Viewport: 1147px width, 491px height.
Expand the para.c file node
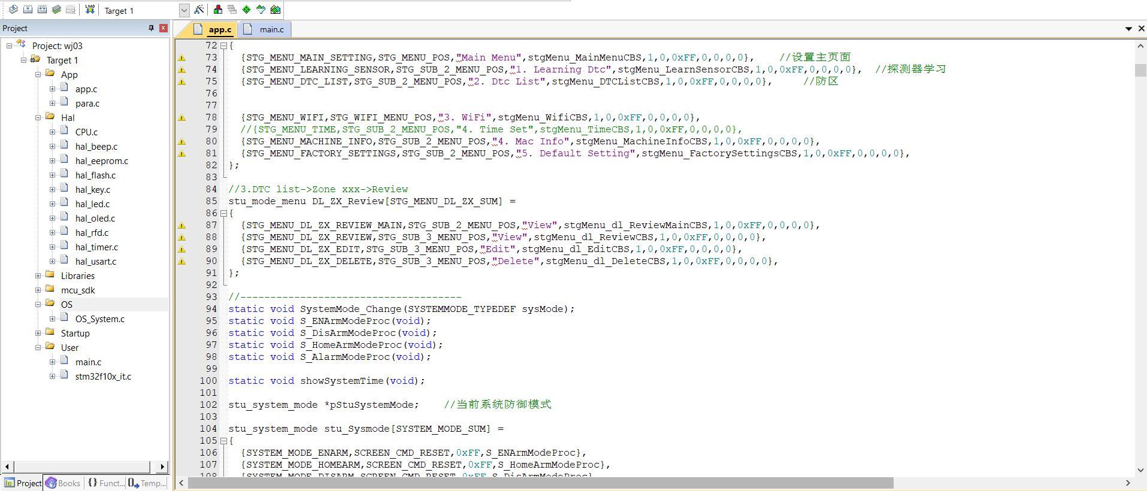click(x=52, y=103)
